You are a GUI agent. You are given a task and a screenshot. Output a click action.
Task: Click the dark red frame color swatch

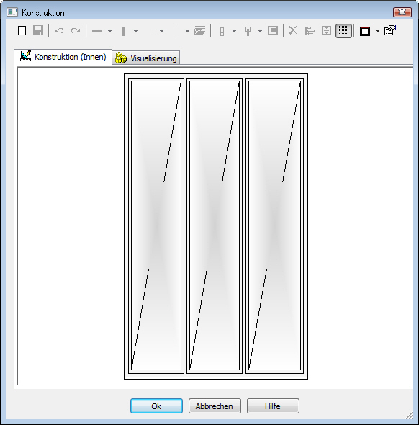tap(365, 31)
